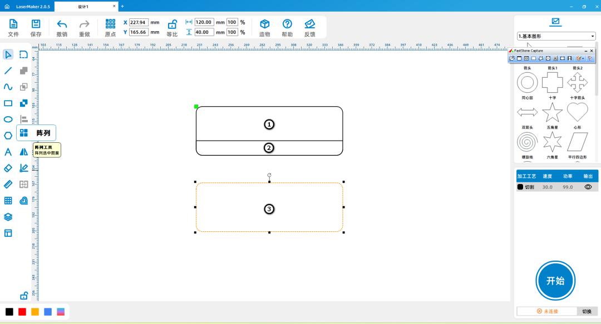This screenshot has width=601, height=324.
Task: Open a new tab with plus button
Action: [122, 6]
